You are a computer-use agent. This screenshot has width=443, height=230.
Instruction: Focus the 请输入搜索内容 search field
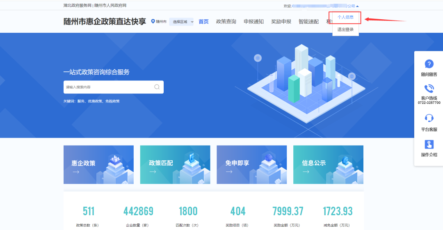tap(109, 87)
